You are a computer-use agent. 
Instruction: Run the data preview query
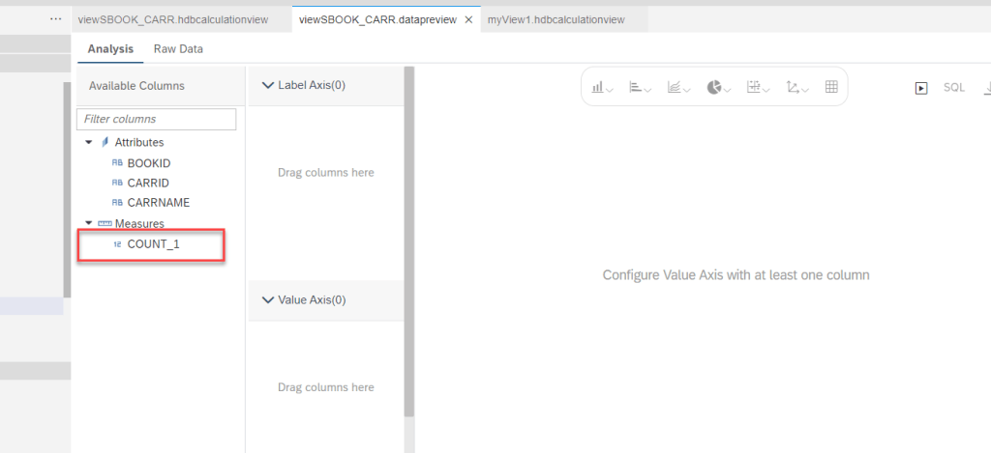[921, 88]
